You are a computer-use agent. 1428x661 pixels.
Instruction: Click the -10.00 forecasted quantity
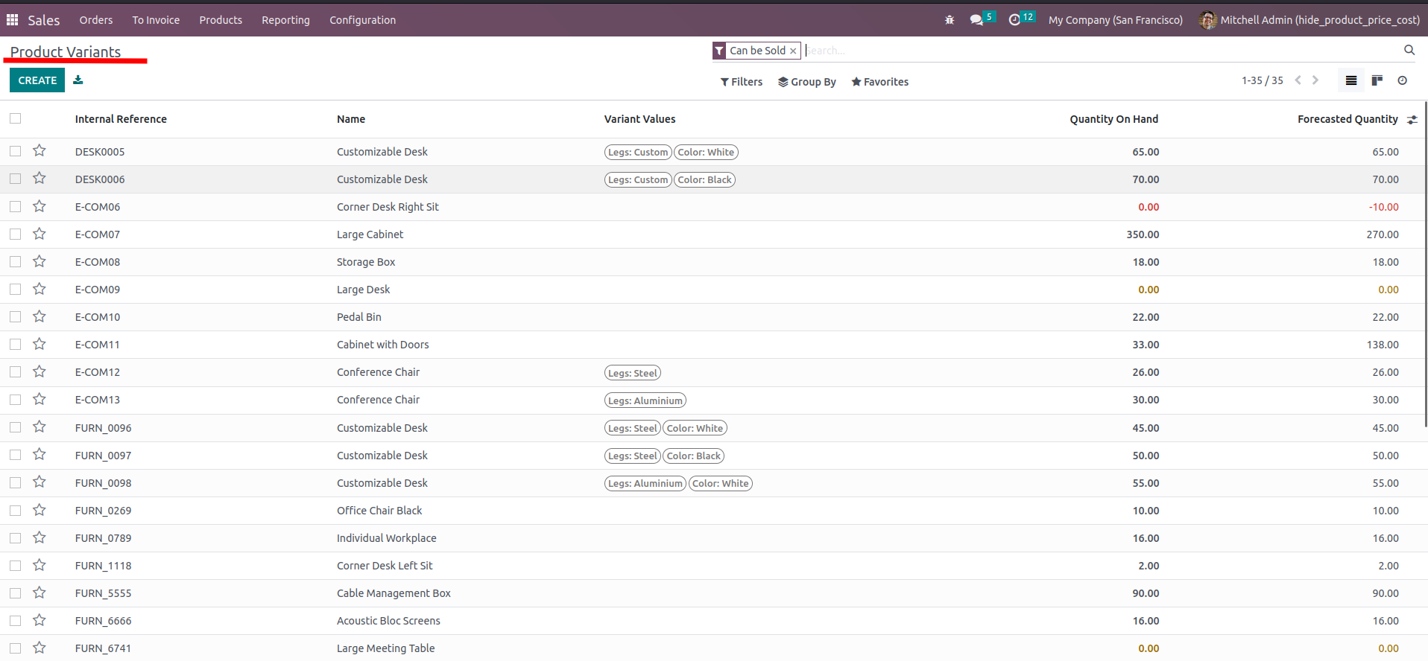coord(1383,207)
